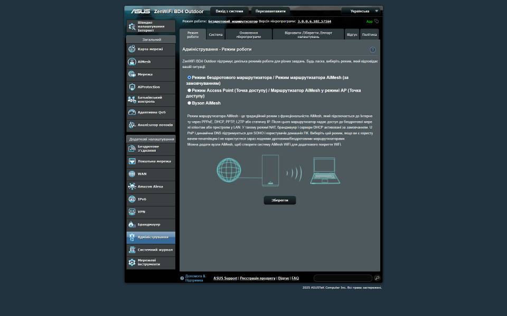Click the footer search input field

pyautogui.click(x=343, y=278)
